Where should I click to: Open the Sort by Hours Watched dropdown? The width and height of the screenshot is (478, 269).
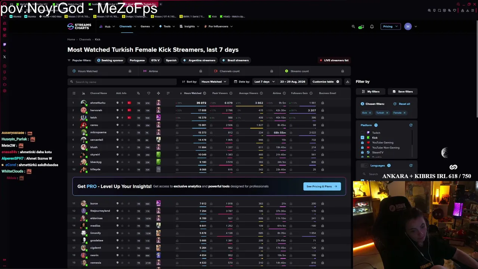point(214,82)
